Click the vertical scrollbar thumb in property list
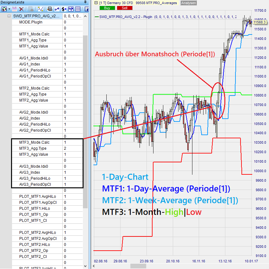Screen dimensions: 269x269 pos(85,122)
